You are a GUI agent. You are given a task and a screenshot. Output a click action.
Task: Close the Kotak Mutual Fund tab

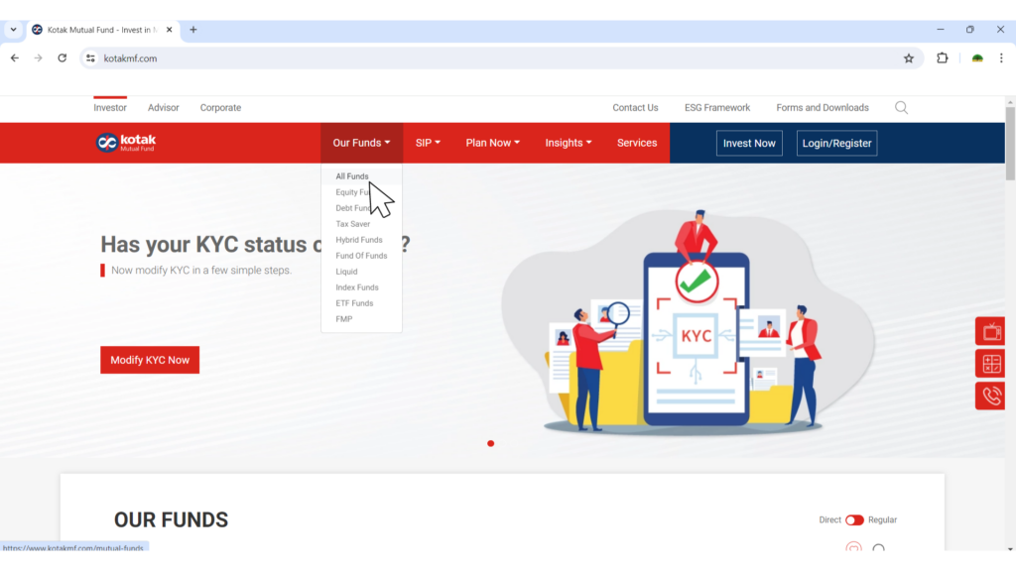coord(169,30)
